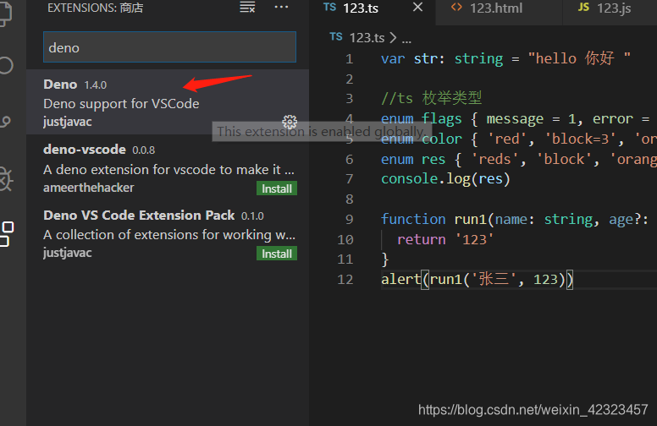Click line number 1 in editor gutter
This screenshot has width=657, height=426.
(x=350, y=59)
